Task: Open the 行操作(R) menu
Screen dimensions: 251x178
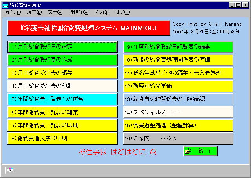Action: coord(79,12)
